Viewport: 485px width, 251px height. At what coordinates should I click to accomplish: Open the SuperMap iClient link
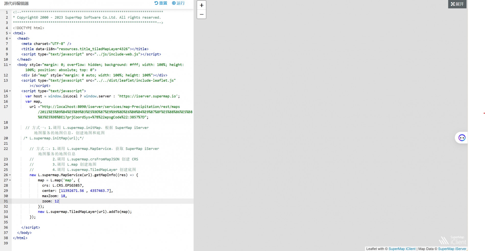click(x=402, y=249)
